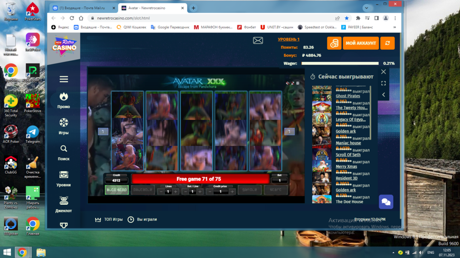Select the ТОП Игры tab
This screenshot has height=258, width=460.
click(x=109, y=219)
